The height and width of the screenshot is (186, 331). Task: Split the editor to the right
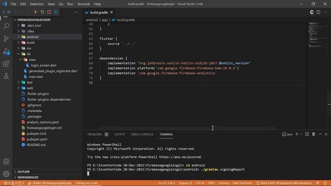[x=319, y=12]
